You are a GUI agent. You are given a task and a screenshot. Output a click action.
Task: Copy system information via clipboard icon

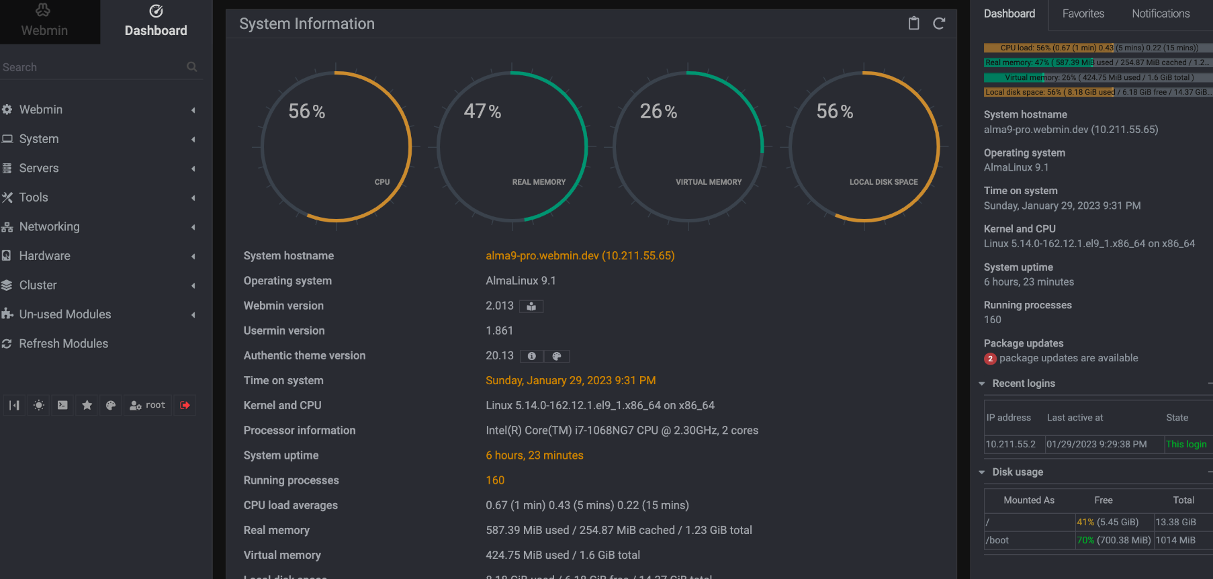[913, 24]
